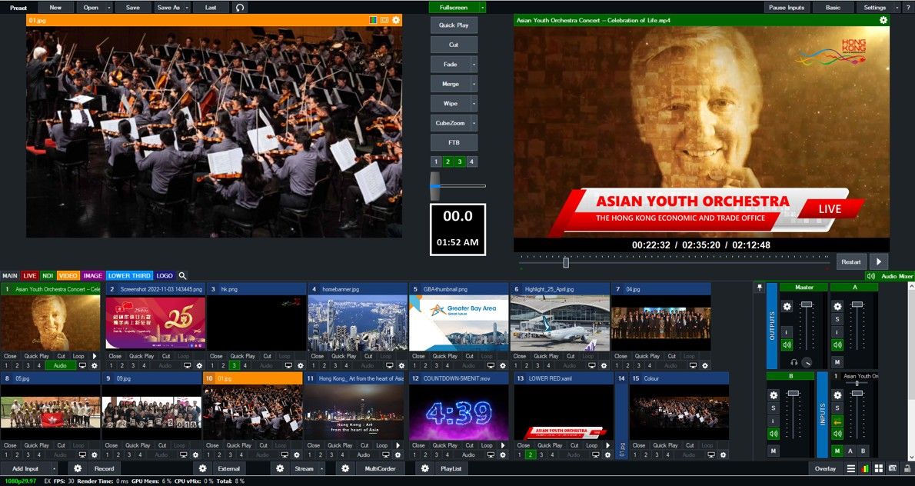Toggle Solo on bus A

click(837, 318)
